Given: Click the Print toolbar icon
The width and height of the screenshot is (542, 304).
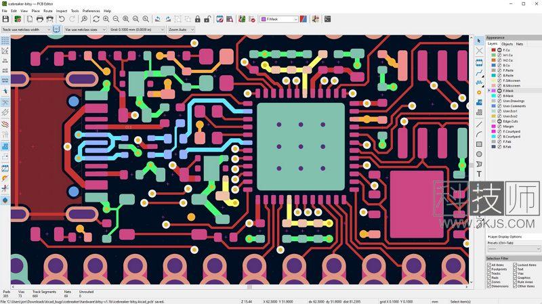Looking at the screenshot, I should pyautogui.click(x=40, y=20).
